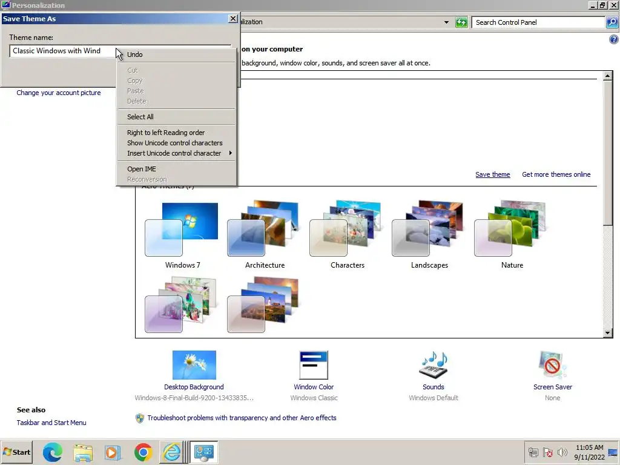Click the Windows Classic label under Window Color

coord(314,398)
